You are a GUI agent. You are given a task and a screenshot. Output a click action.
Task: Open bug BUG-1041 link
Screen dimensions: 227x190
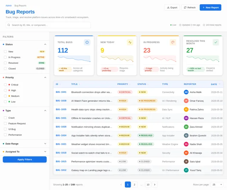pyautogui.click(x=61, y=92)
